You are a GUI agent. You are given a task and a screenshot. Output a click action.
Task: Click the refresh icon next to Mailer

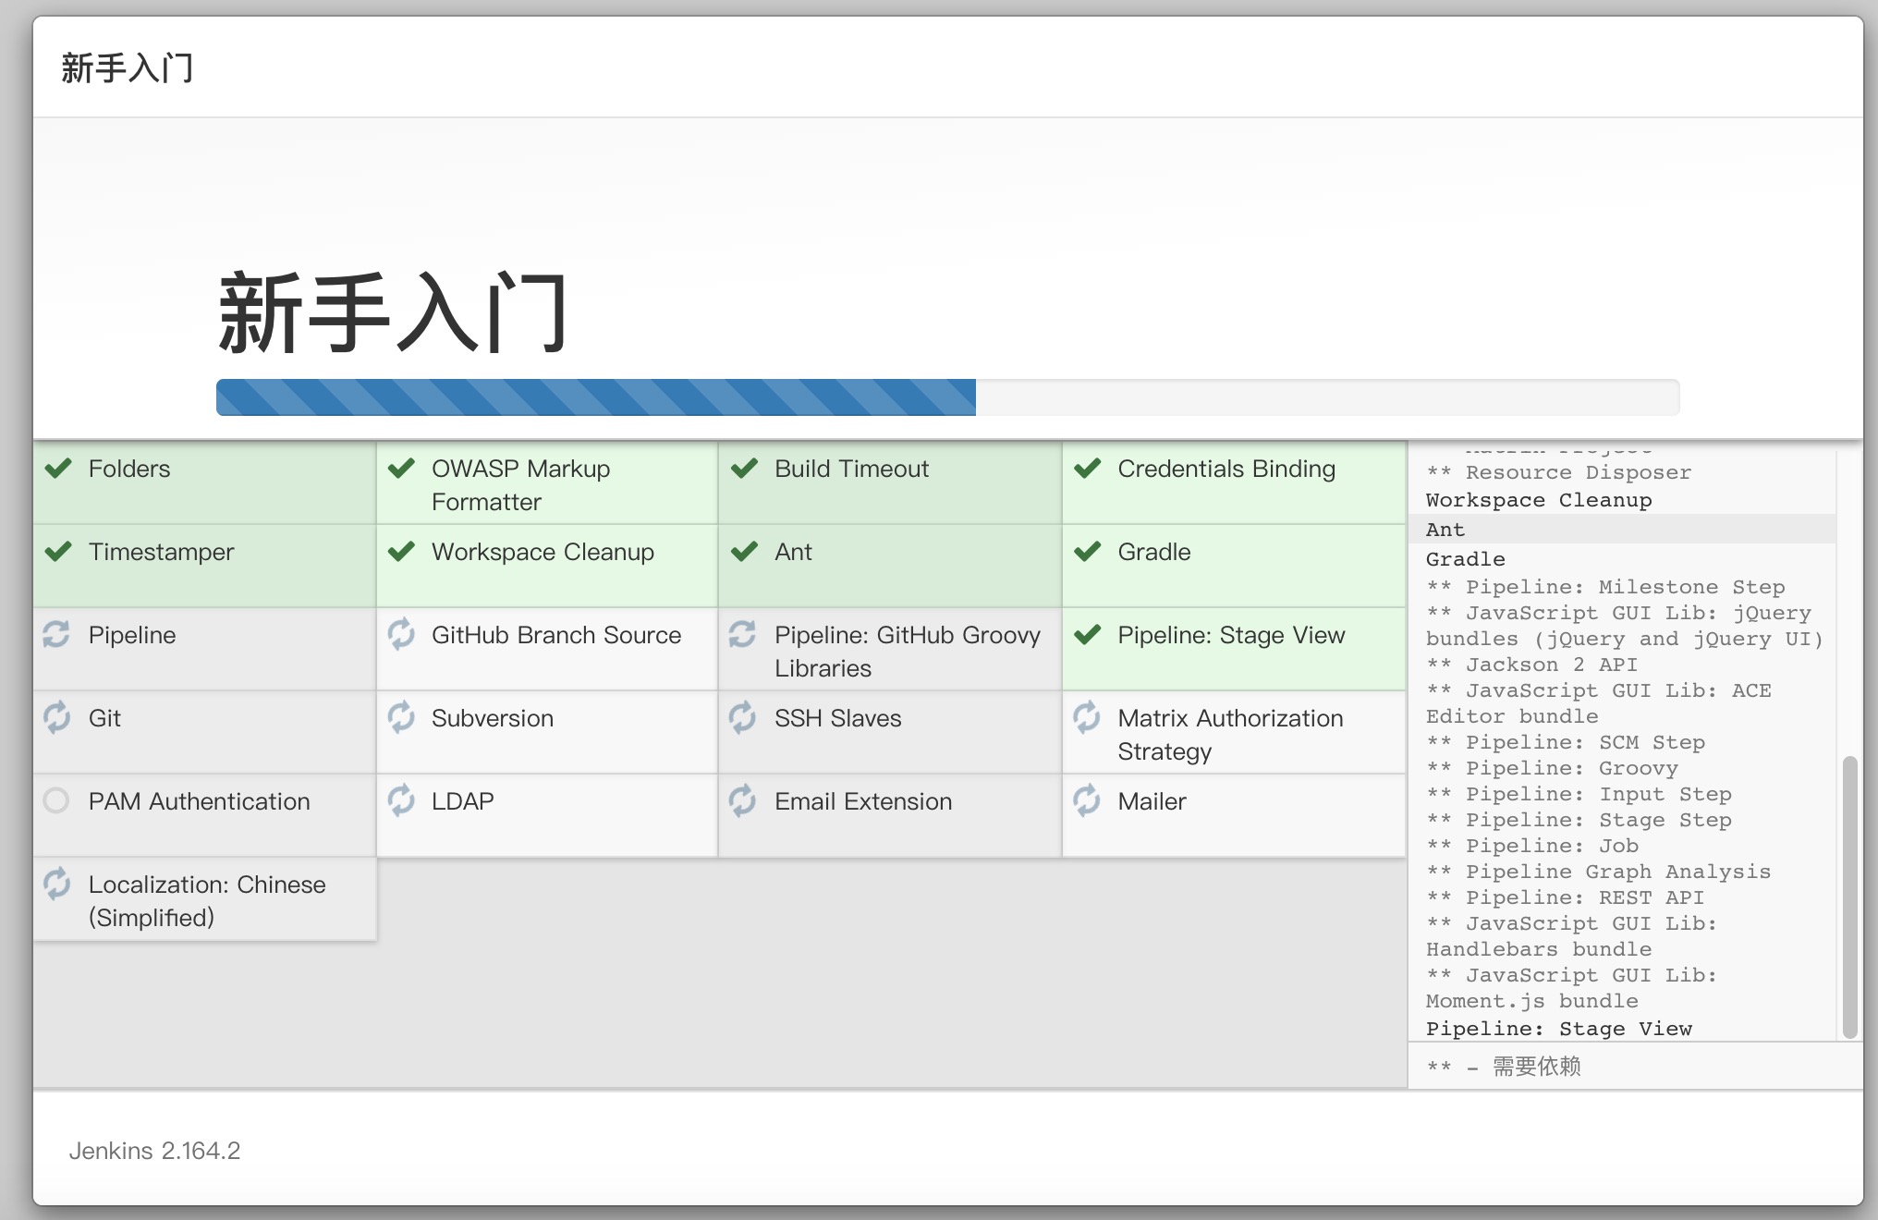pyautogui.click(x=1087, y=800)
